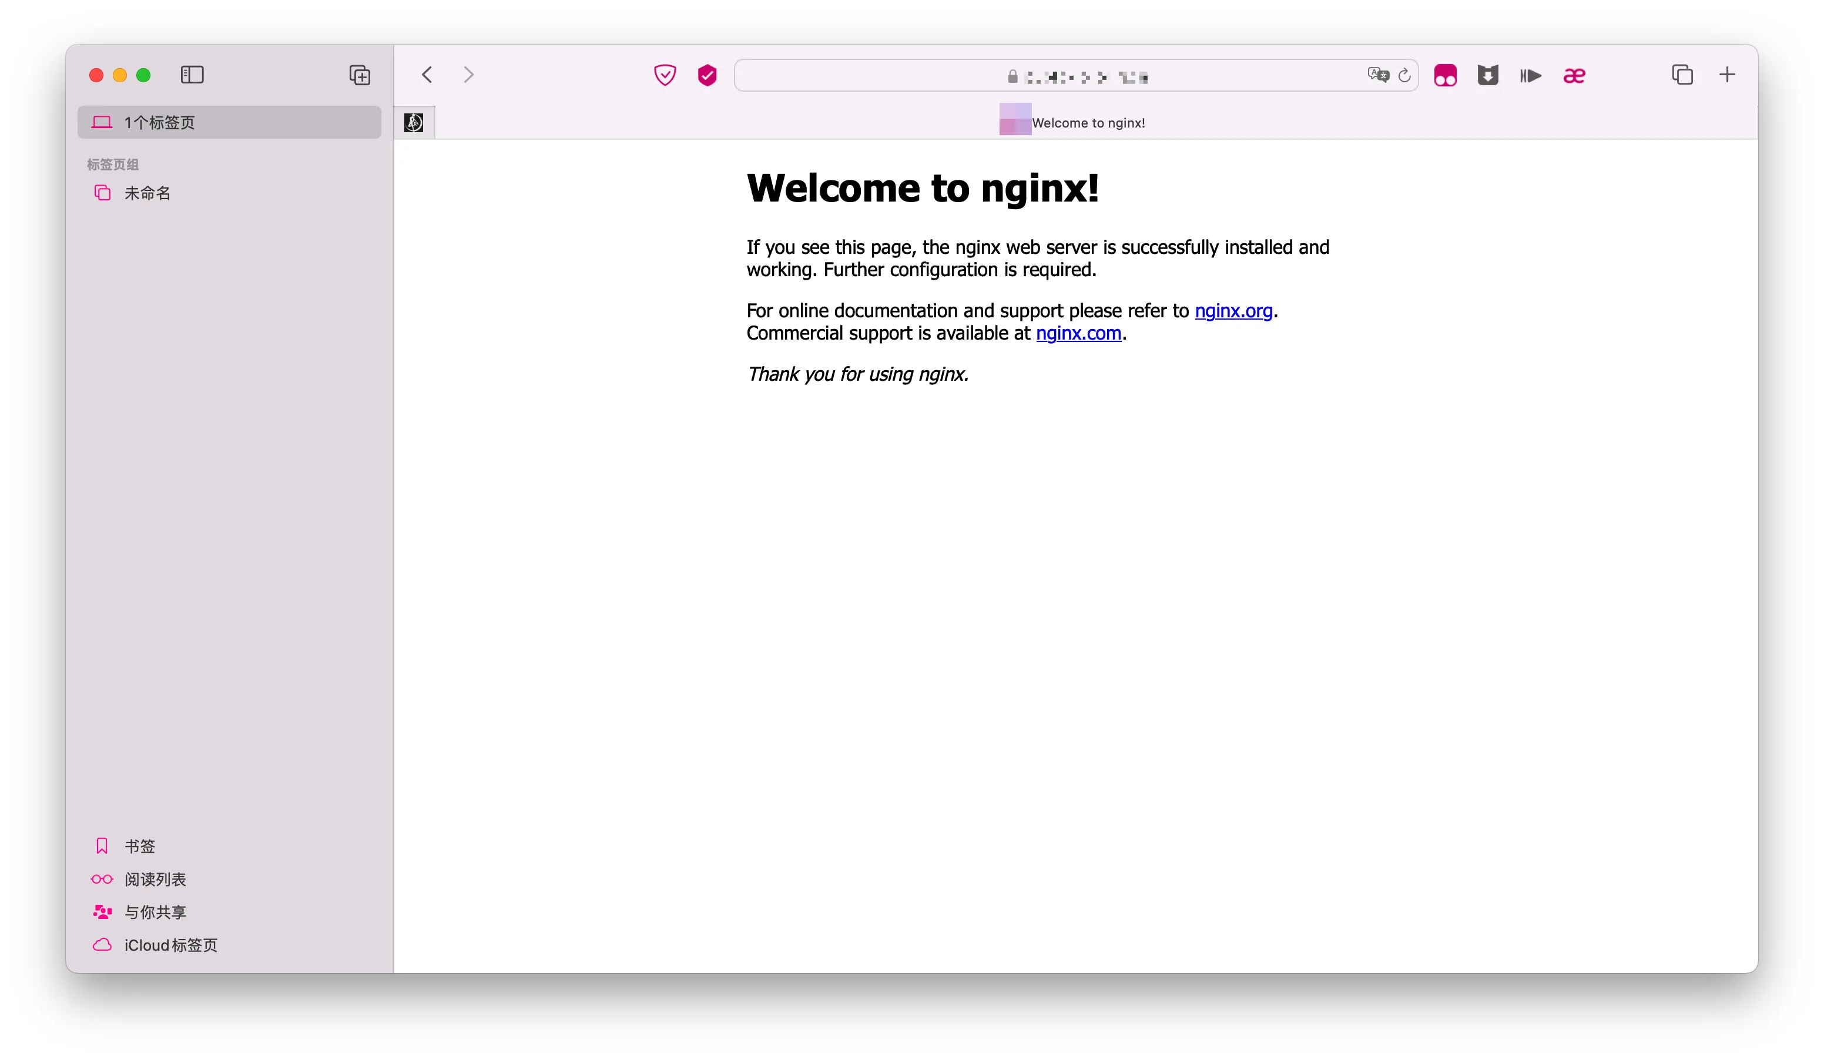Viewport: 1824px width, 1060px height.
Task: Focus the address bar
Action: 1075,75
